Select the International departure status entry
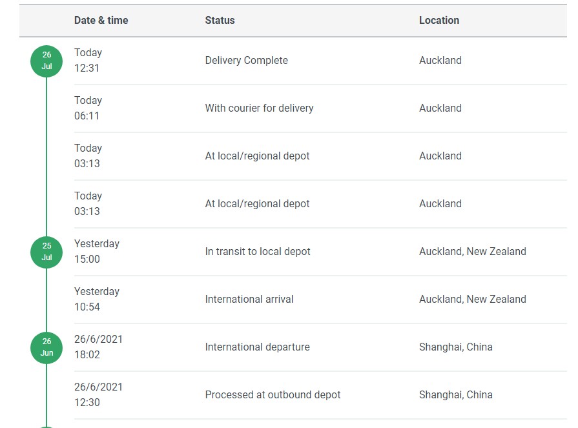Viewport: 578px width, 428px height. (x=257, y=347)
